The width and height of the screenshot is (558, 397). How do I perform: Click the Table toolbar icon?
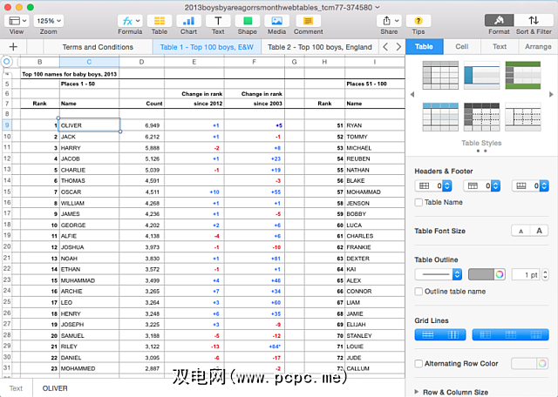coord(160,20)
